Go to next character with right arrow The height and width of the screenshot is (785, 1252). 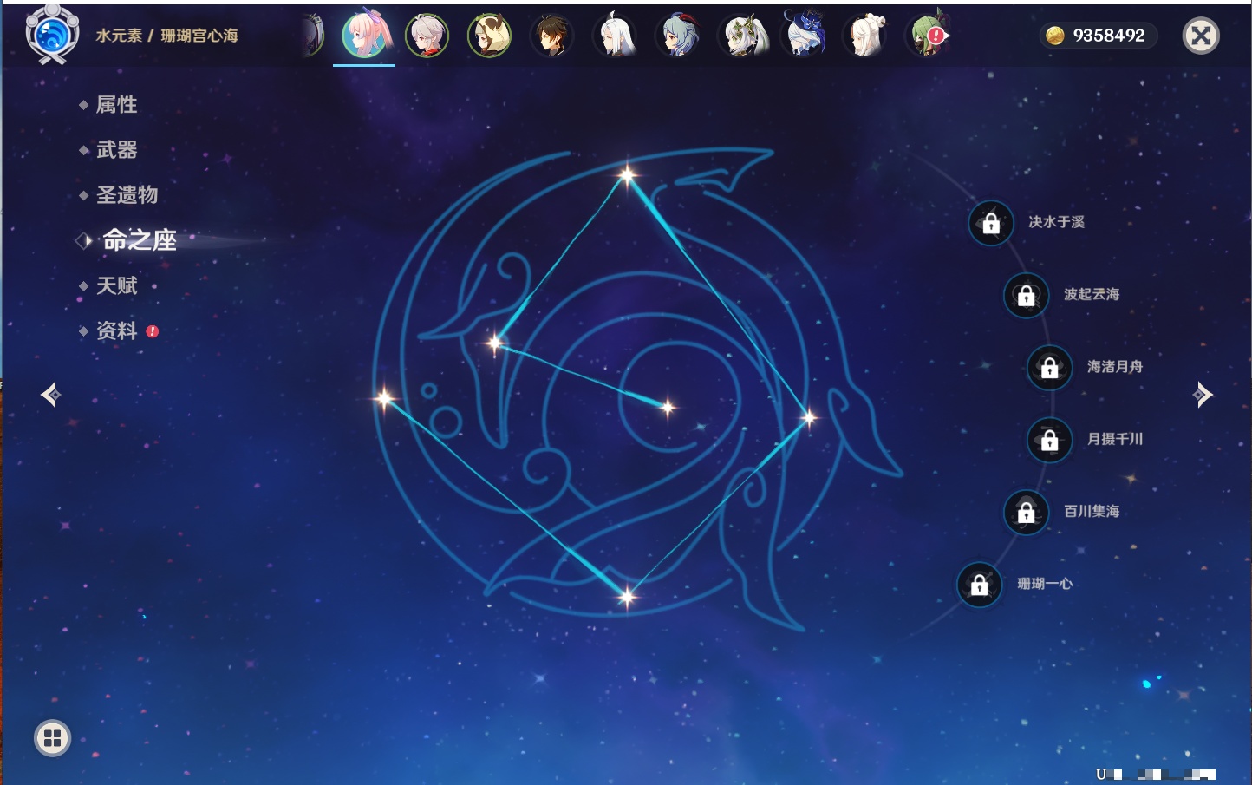pos(1203,395)
